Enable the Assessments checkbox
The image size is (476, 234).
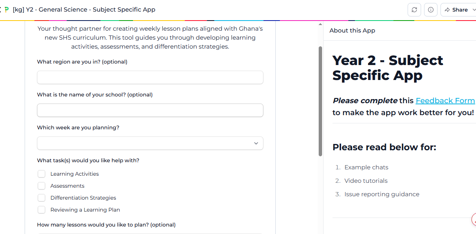tap(41, 186)
